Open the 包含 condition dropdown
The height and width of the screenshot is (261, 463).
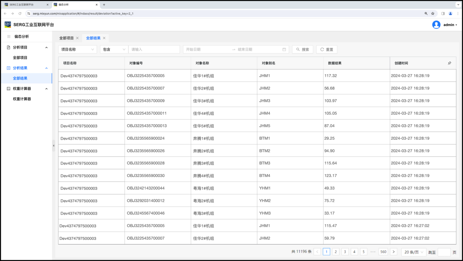click(114, 49)
